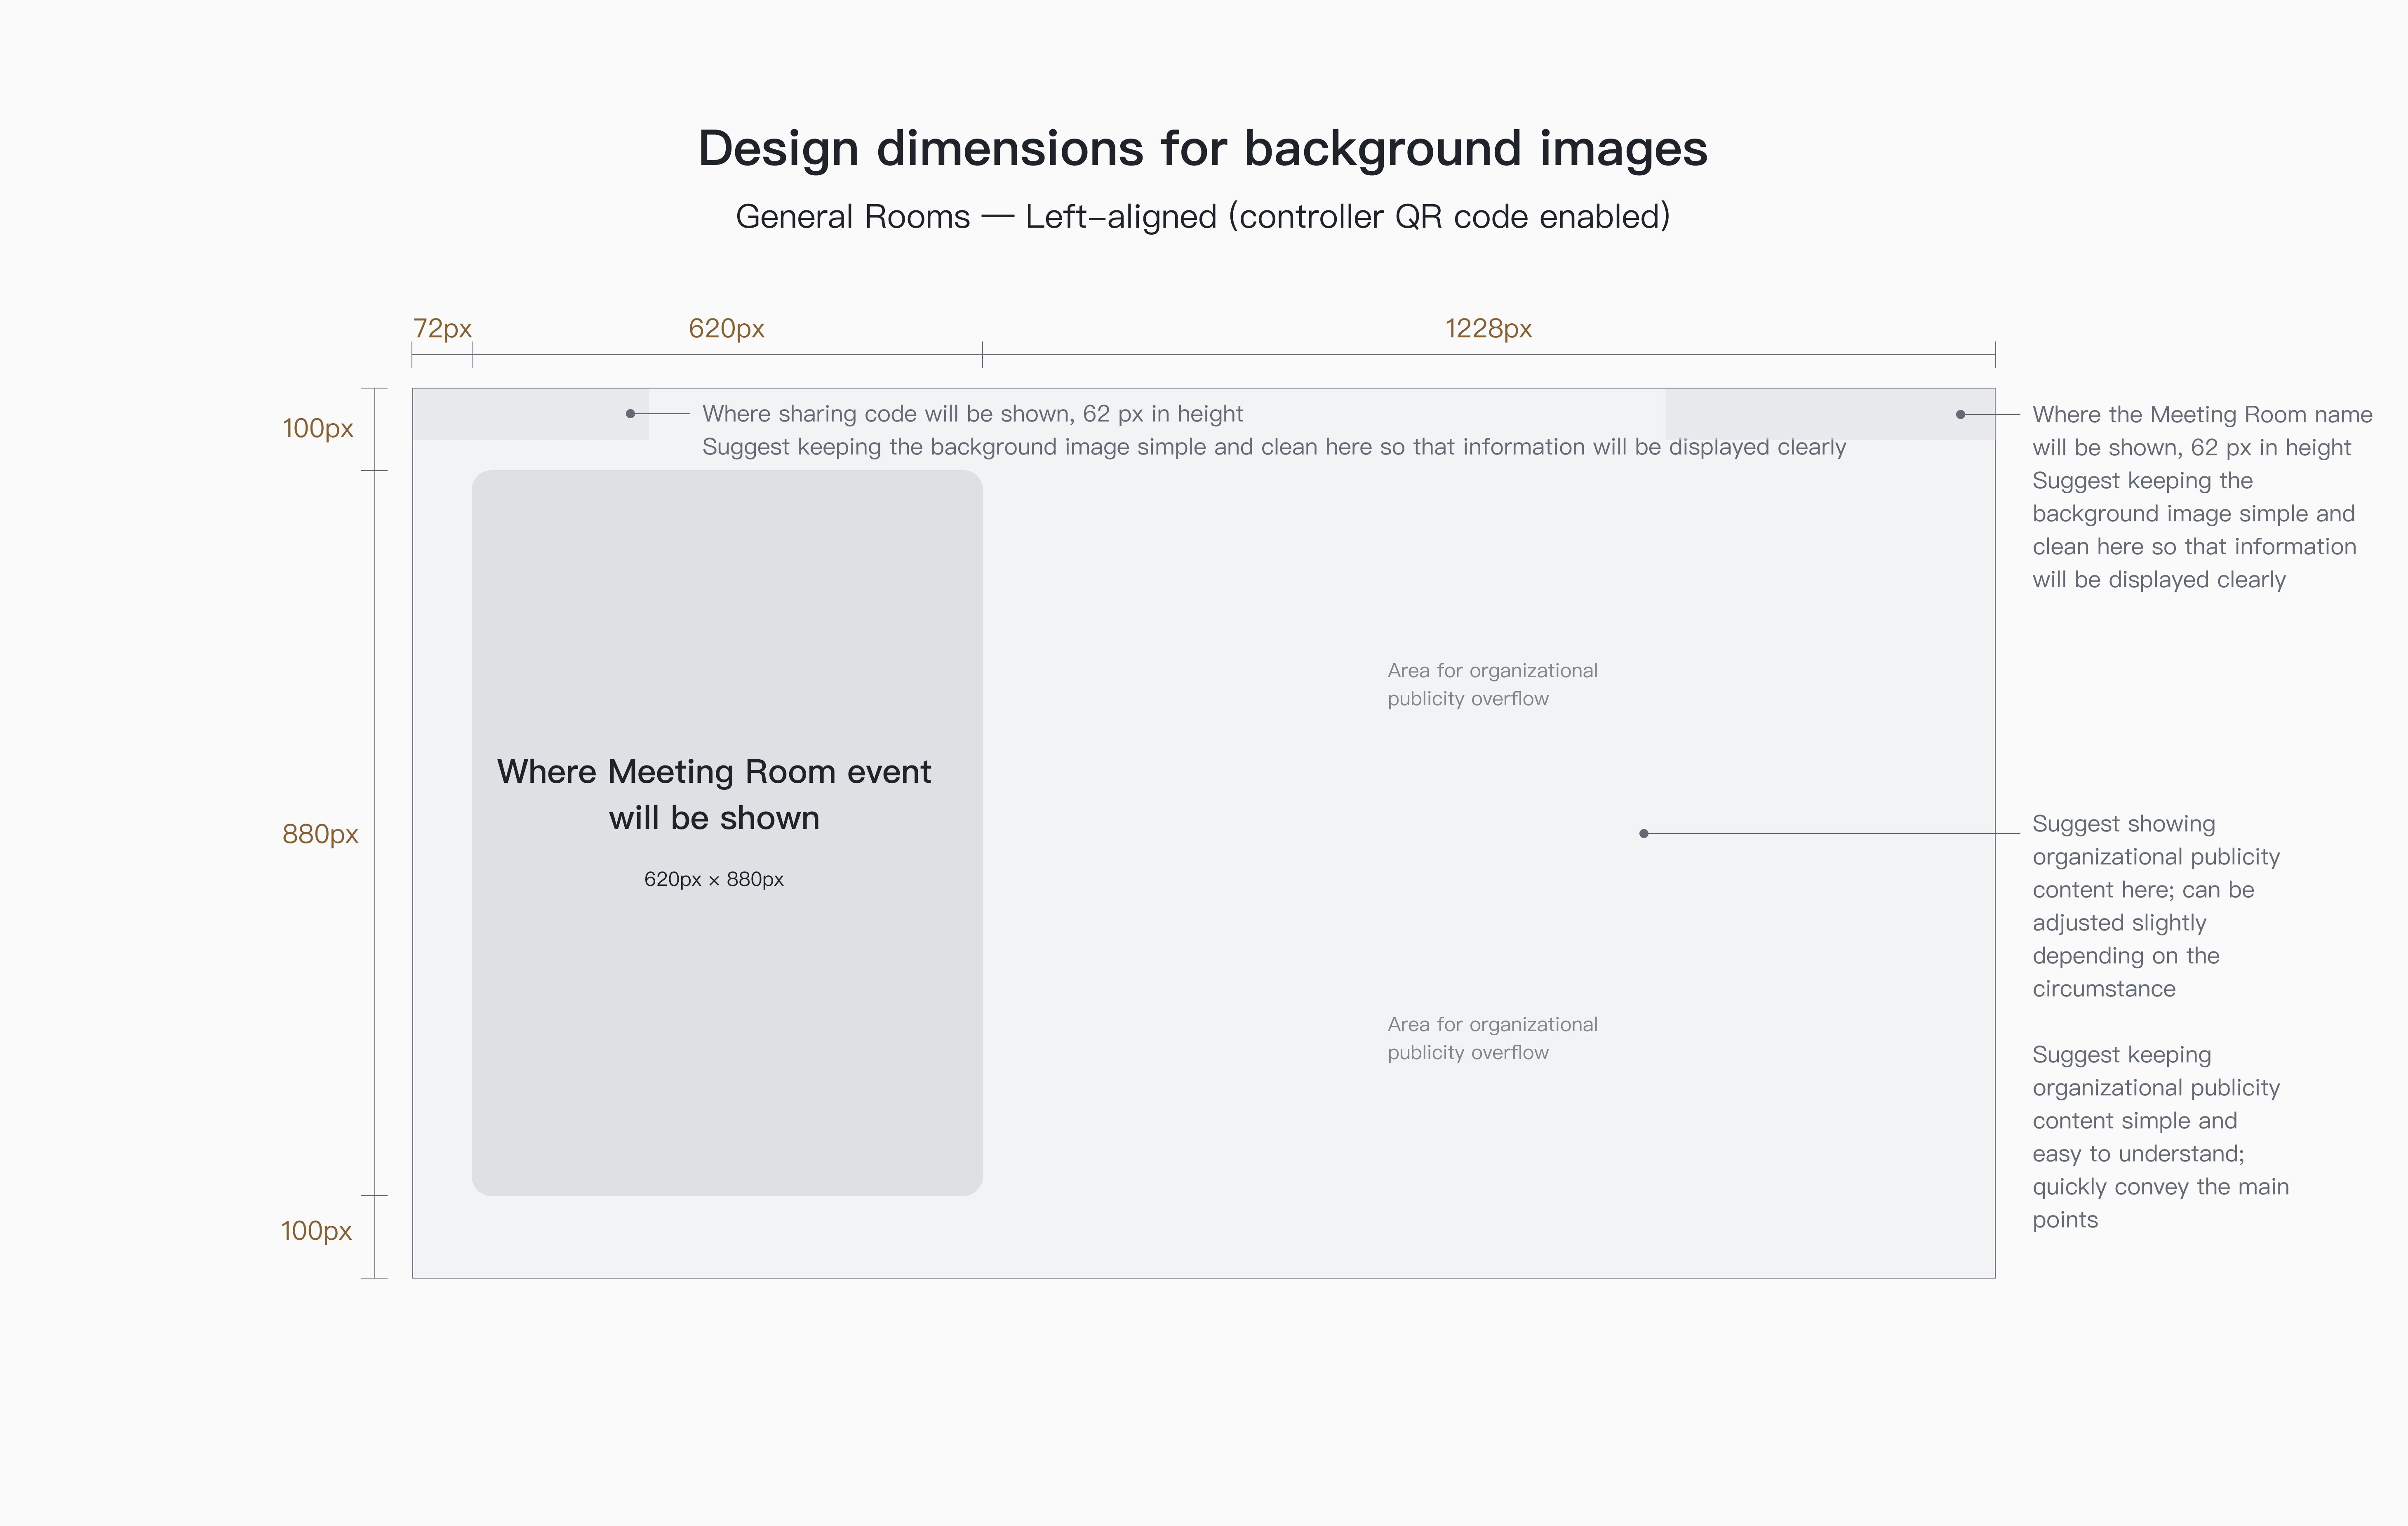Click the organizational publicity callout dot

1644,833
